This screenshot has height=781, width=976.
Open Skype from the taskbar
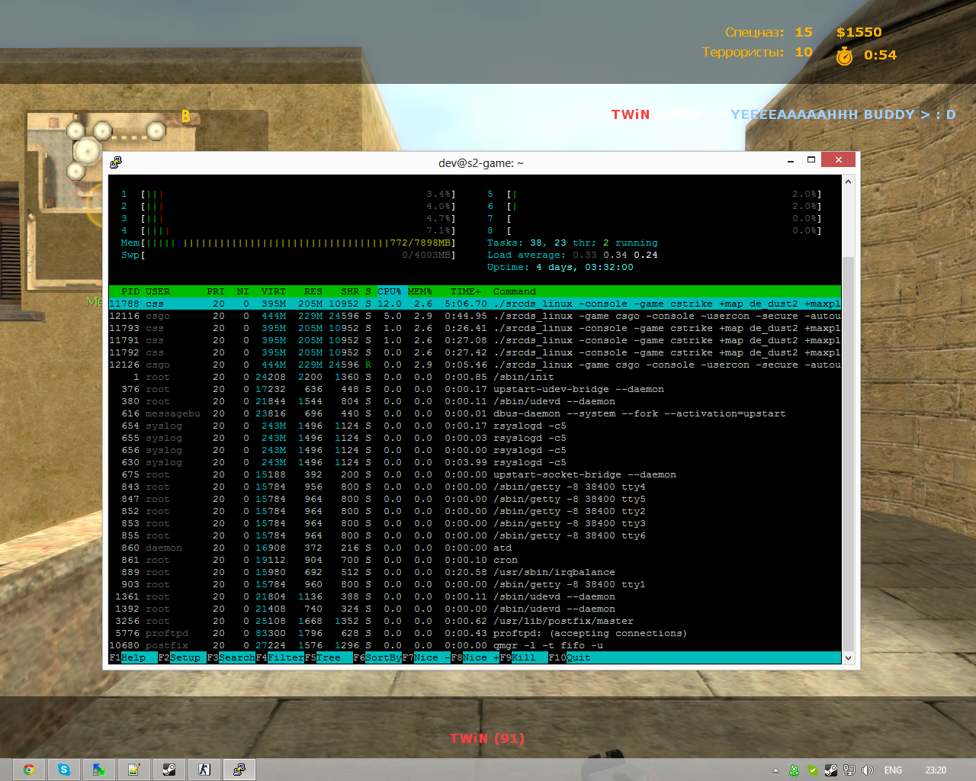tap(64, 770)
